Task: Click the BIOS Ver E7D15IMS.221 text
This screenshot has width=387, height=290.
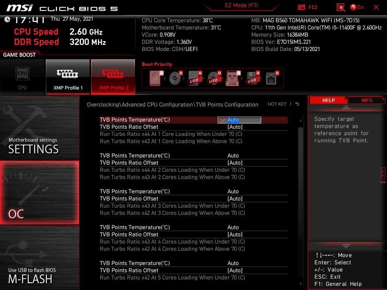Action: click(x=281, y=42)
